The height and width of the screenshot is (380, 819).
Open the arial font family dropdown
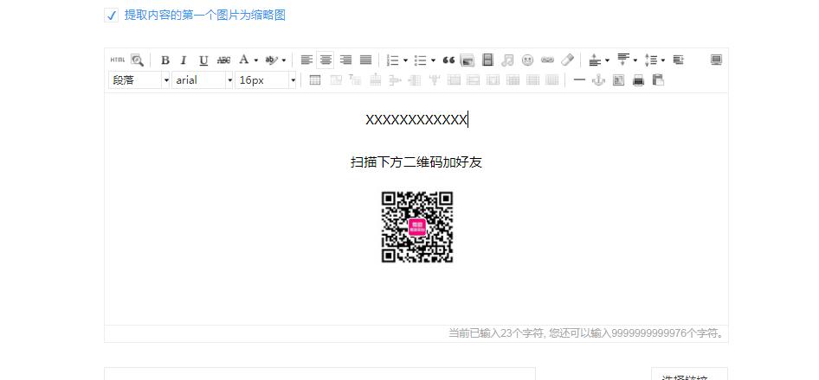click(203, 80)
